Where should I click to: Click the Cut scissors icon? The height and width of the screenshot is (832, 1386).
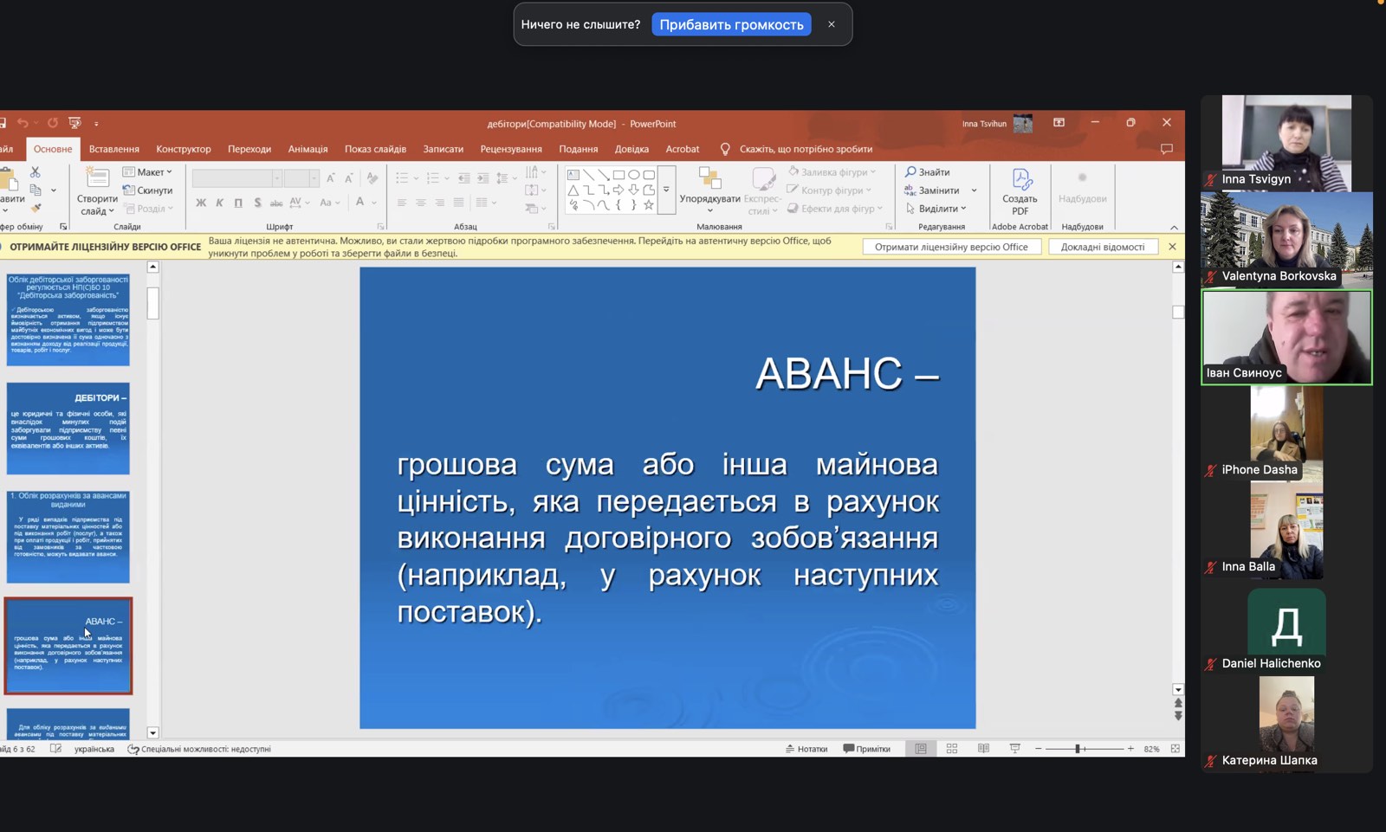(x=36, y=172)
